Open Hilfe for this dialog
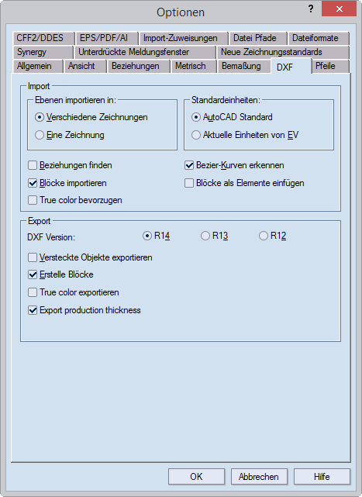This screenshot has width=362, height=497. (322, 476)
